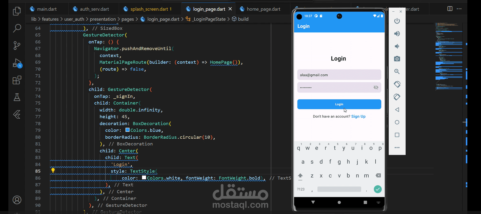This screenshot has height=214, width=481.
Task: Open the emulator extended controls dots
Action: pyautogui.click(x=397, y=147)
